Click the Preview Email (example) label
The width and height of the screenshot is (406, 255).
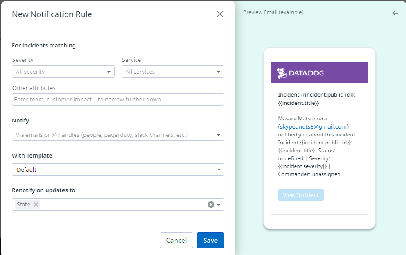(273, 12)
